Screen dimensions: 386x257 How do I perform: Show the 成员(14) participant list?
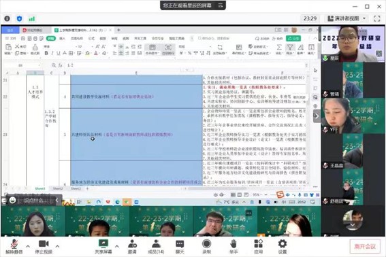(156, 246)
